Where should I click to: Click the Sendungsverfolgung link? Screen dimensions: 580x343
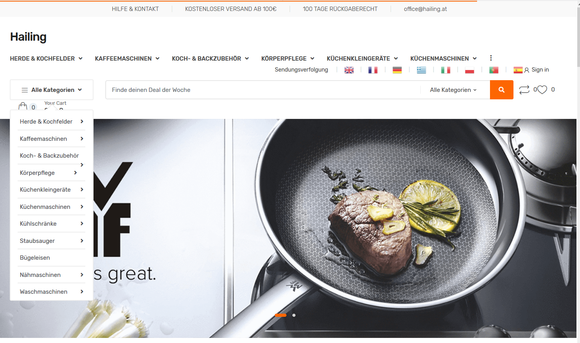tap(301, 70)
